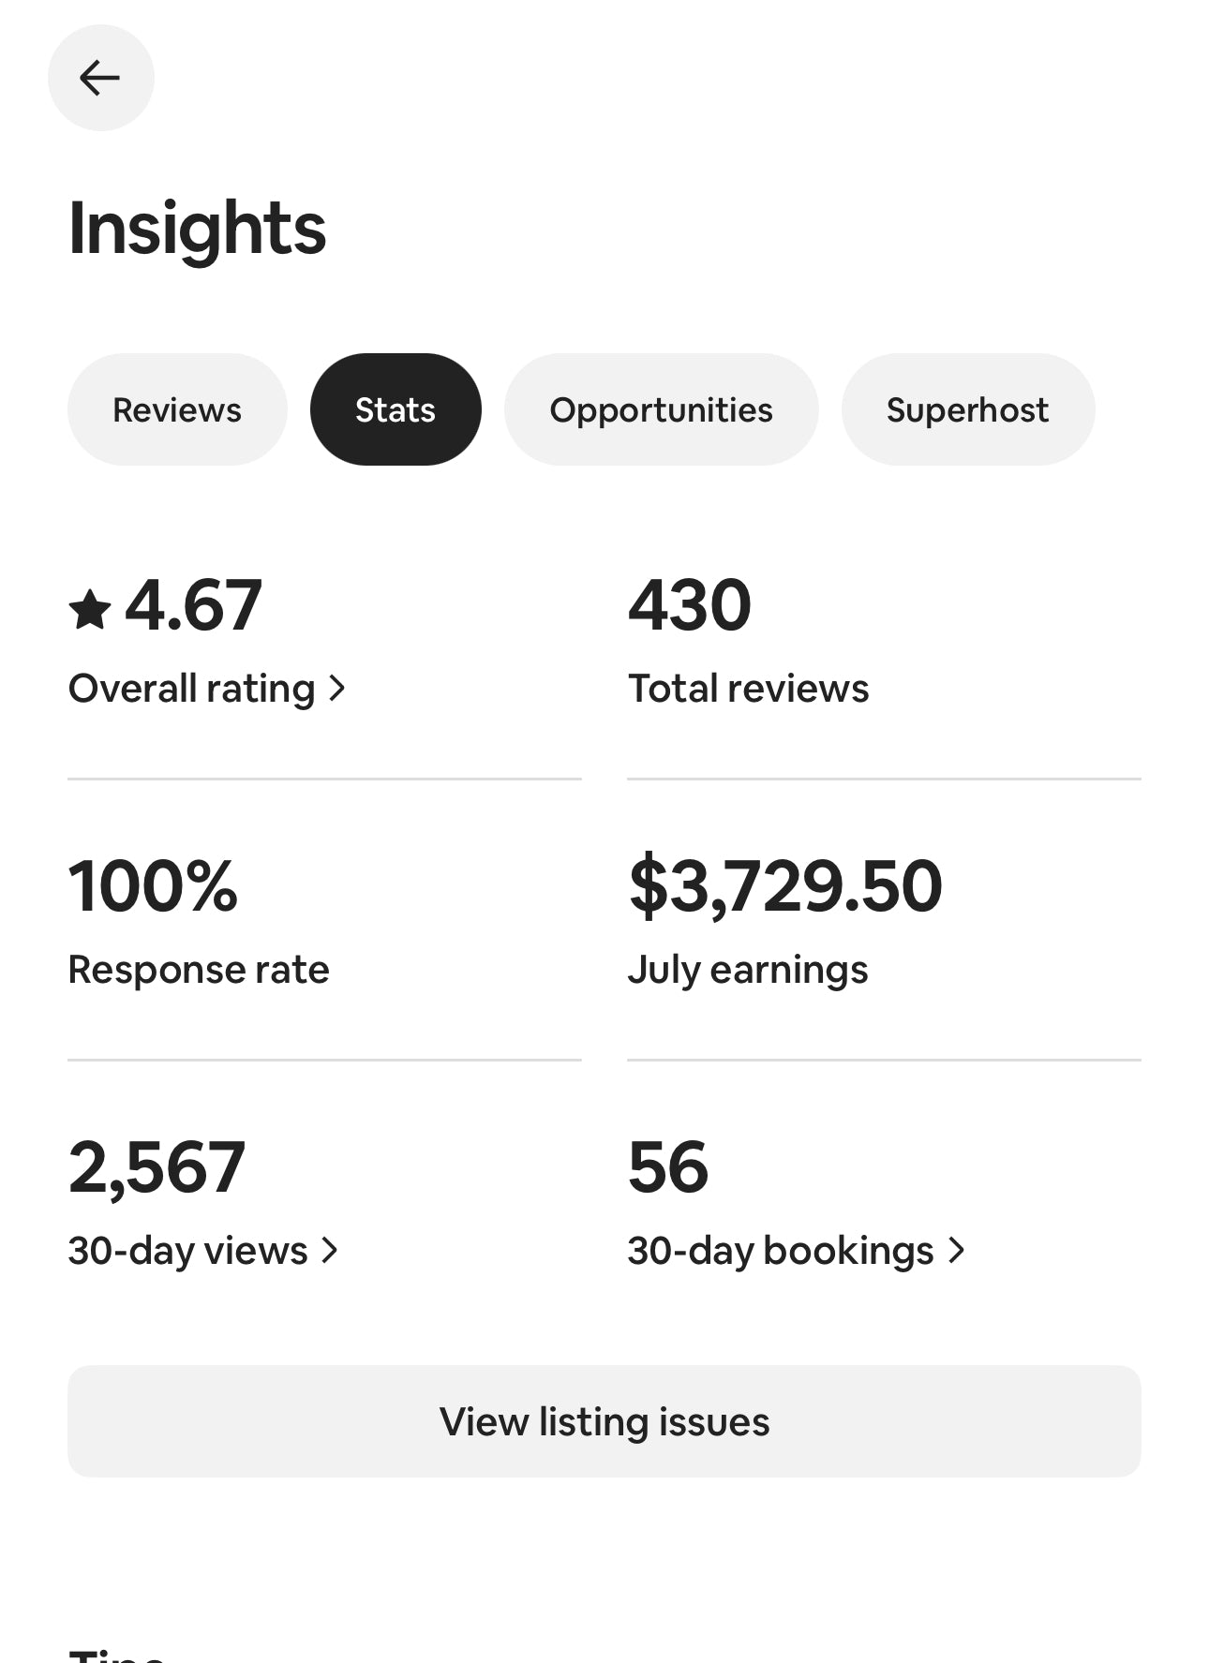This screenshot has width=1209, height=1663.
Task: Tap the $3,729.50 earnings amount
Action: [784, 886]
